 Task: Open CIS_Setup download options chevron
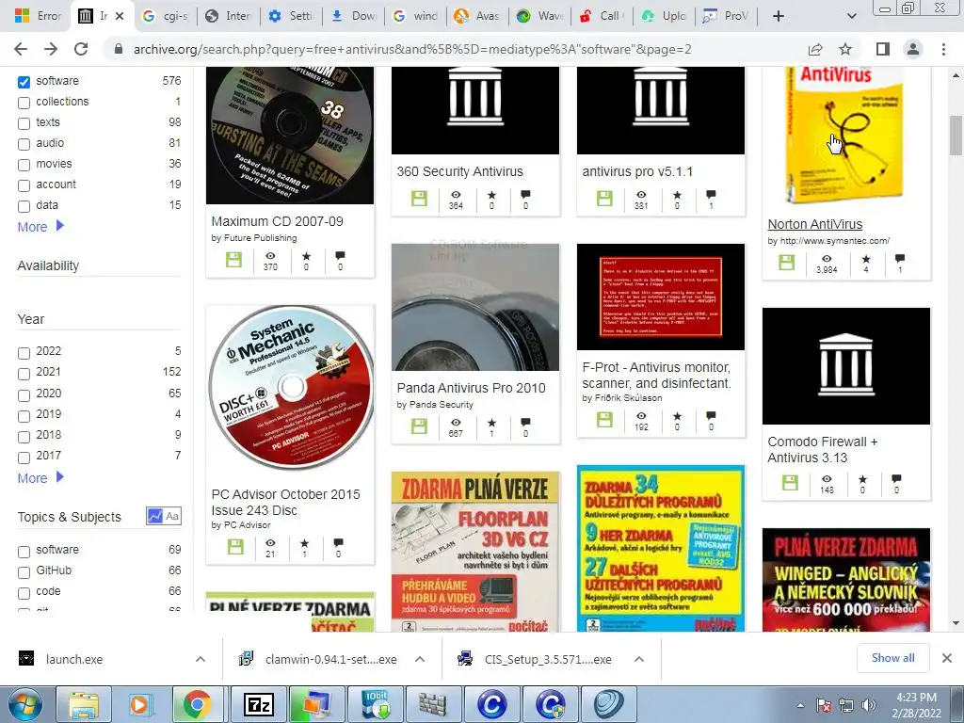[639, 659]
